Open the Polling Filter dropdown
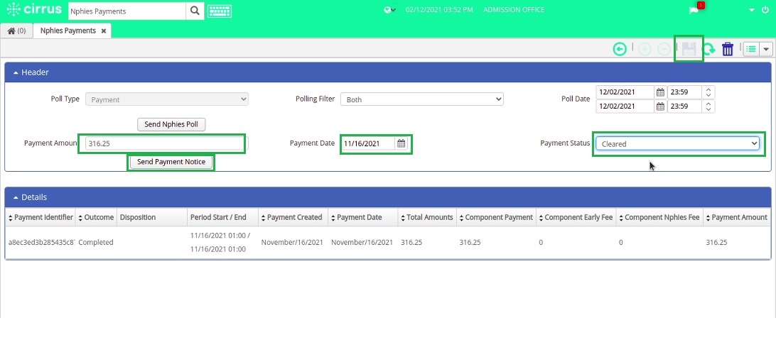The height and width of the screenshot is (340, 776). [x=421, y=99]
